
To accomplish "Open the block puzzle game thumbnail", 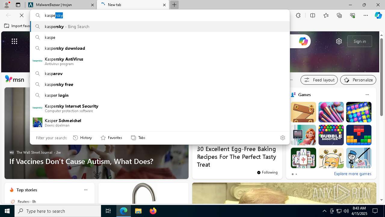I will [x=359, y=135].
